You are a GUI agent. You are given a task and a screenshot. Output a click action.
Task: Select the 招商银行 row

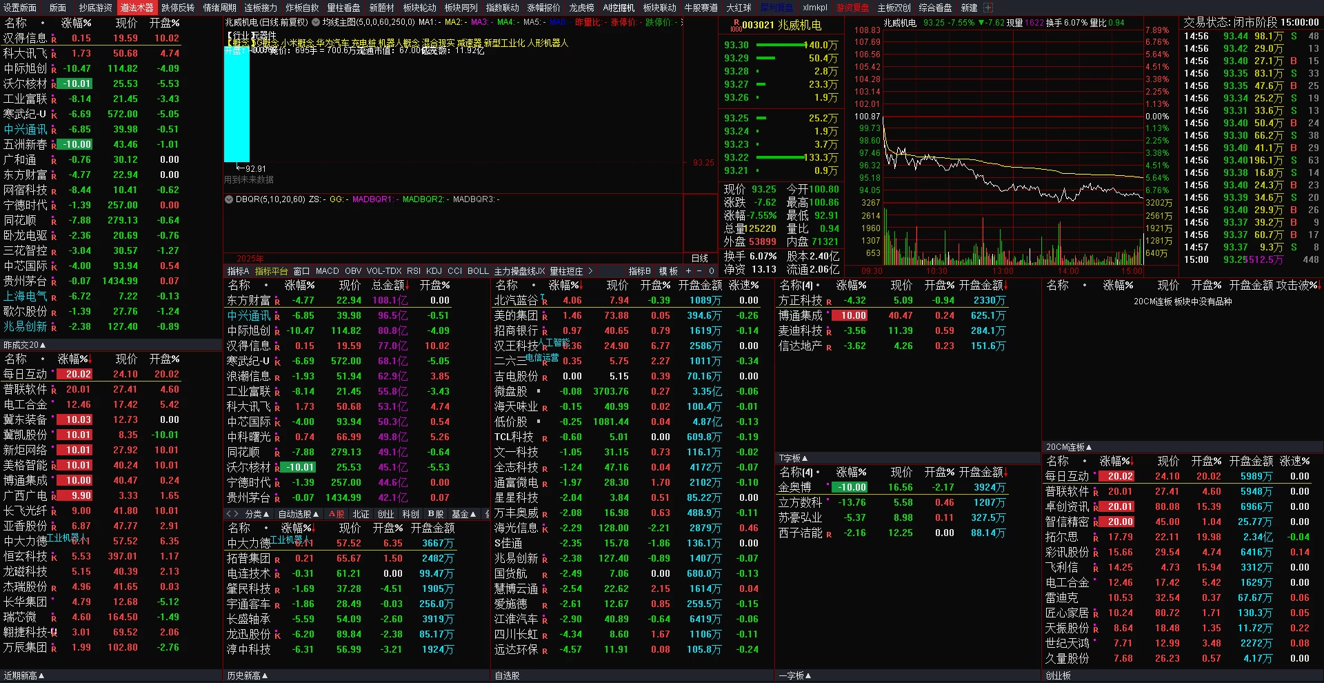click(632, 330)
